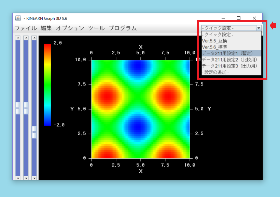Open the オプション menu
The image size is (280, 197).
70,28
